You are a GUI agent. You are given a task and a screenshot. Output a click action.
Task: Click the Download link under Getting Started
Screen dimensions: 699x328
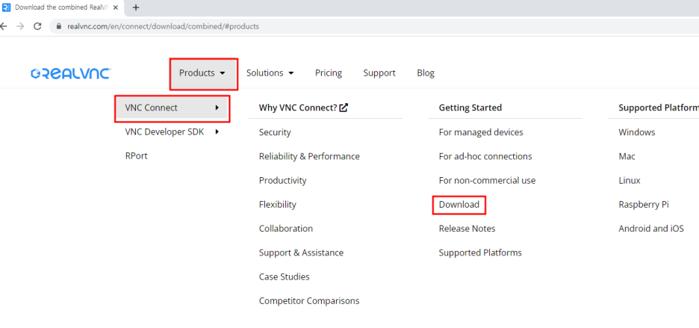(x=459, y=205)
